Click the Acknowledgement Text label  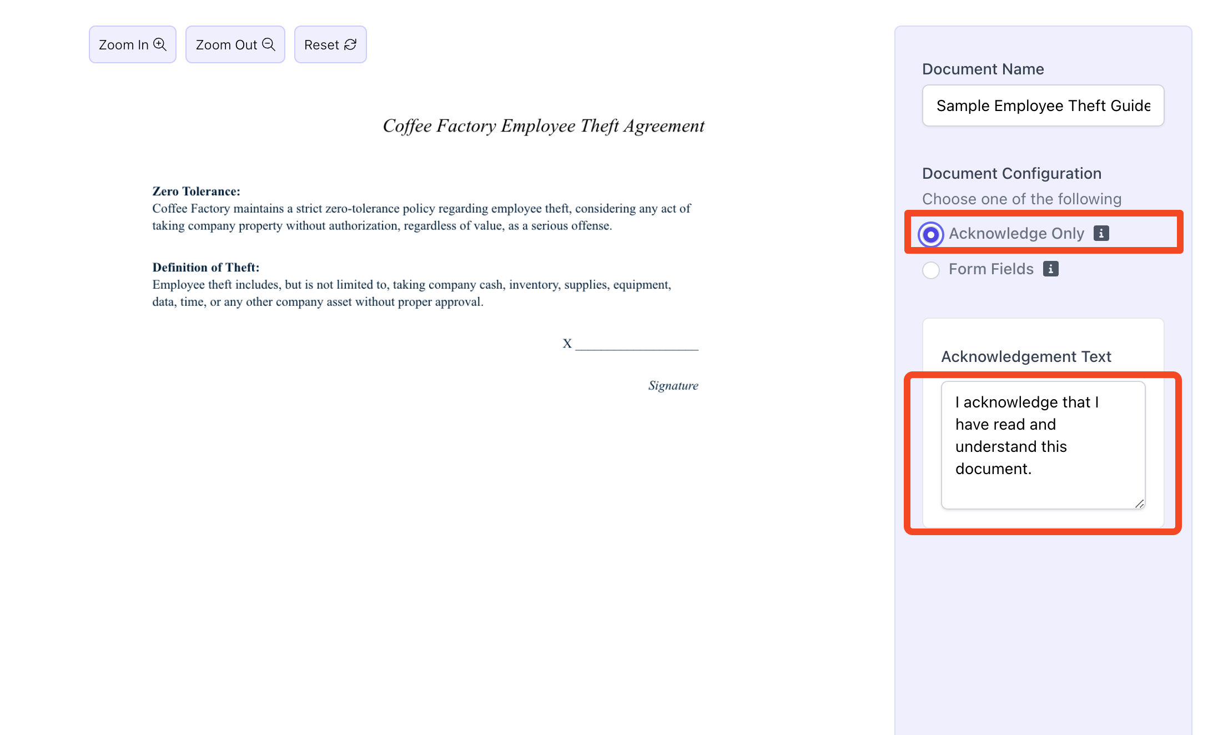tap(1025, 357)
